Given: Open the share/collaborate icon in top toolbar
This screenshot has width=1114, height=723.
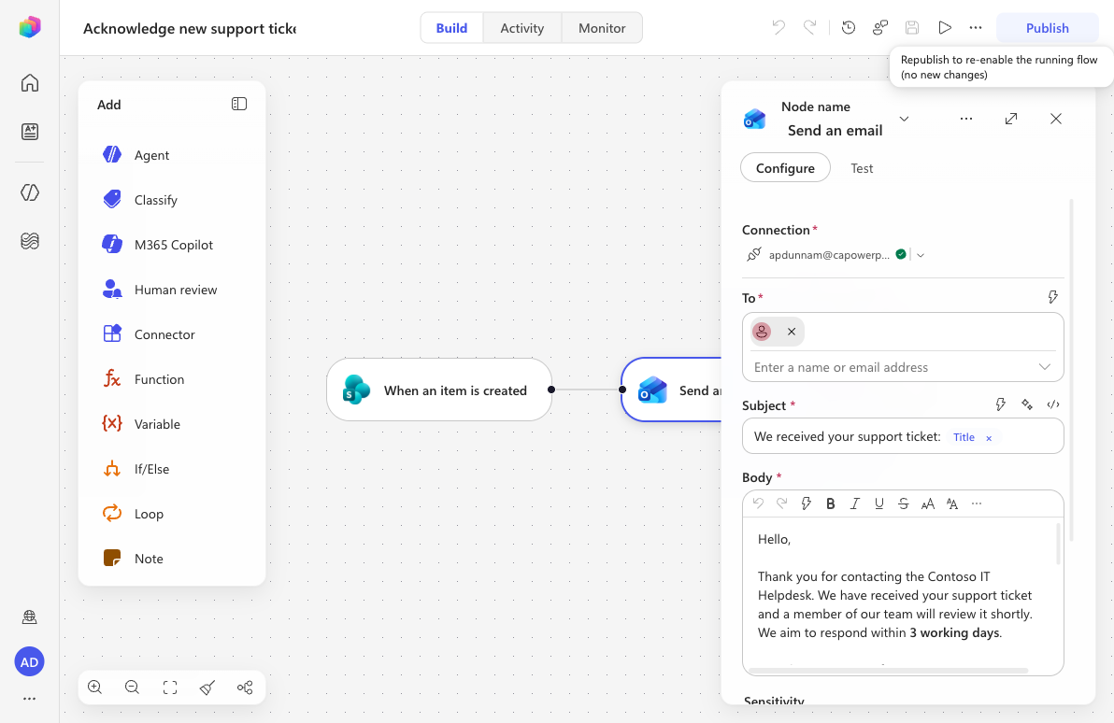Looking at the screenshot, I should coord(880,28).
